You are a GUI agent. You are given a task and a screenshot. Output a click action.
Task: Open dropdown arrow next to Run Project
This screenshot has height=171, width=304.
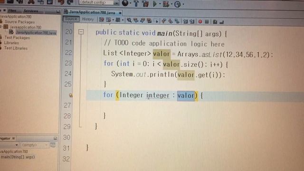(160, 4)
